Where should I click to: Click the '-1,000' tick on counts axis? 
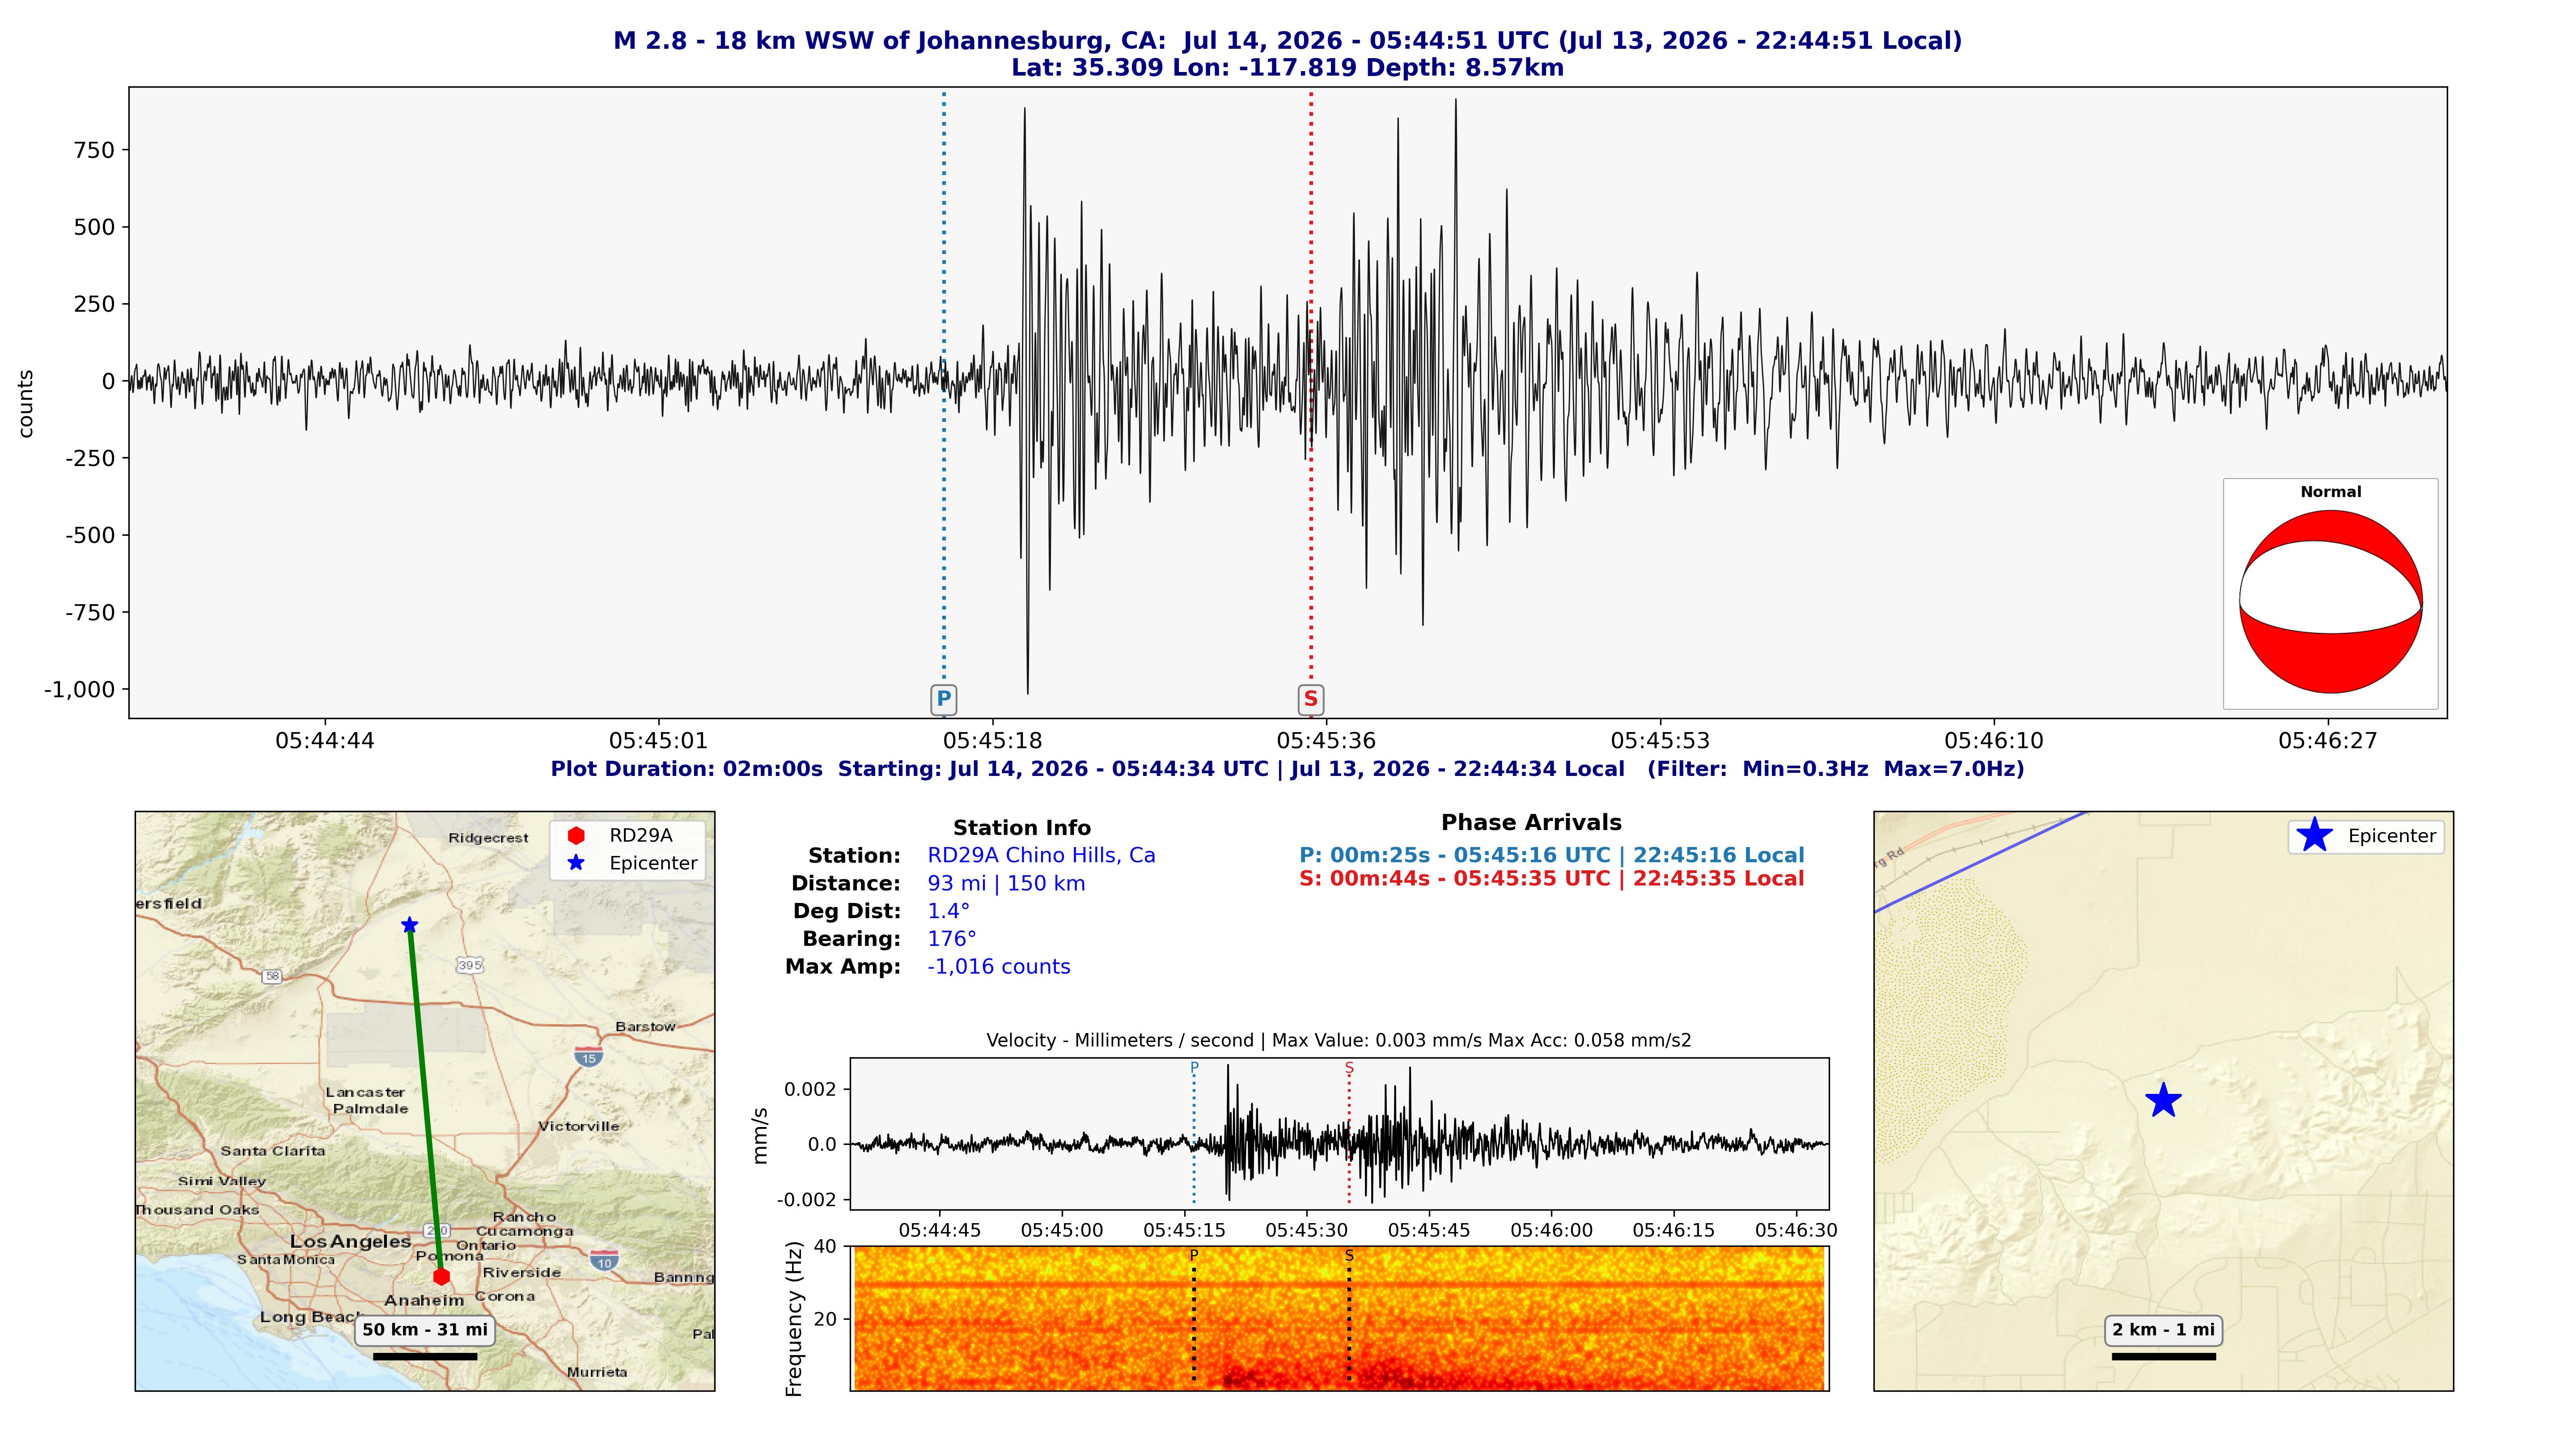click(x=80, y=689)
